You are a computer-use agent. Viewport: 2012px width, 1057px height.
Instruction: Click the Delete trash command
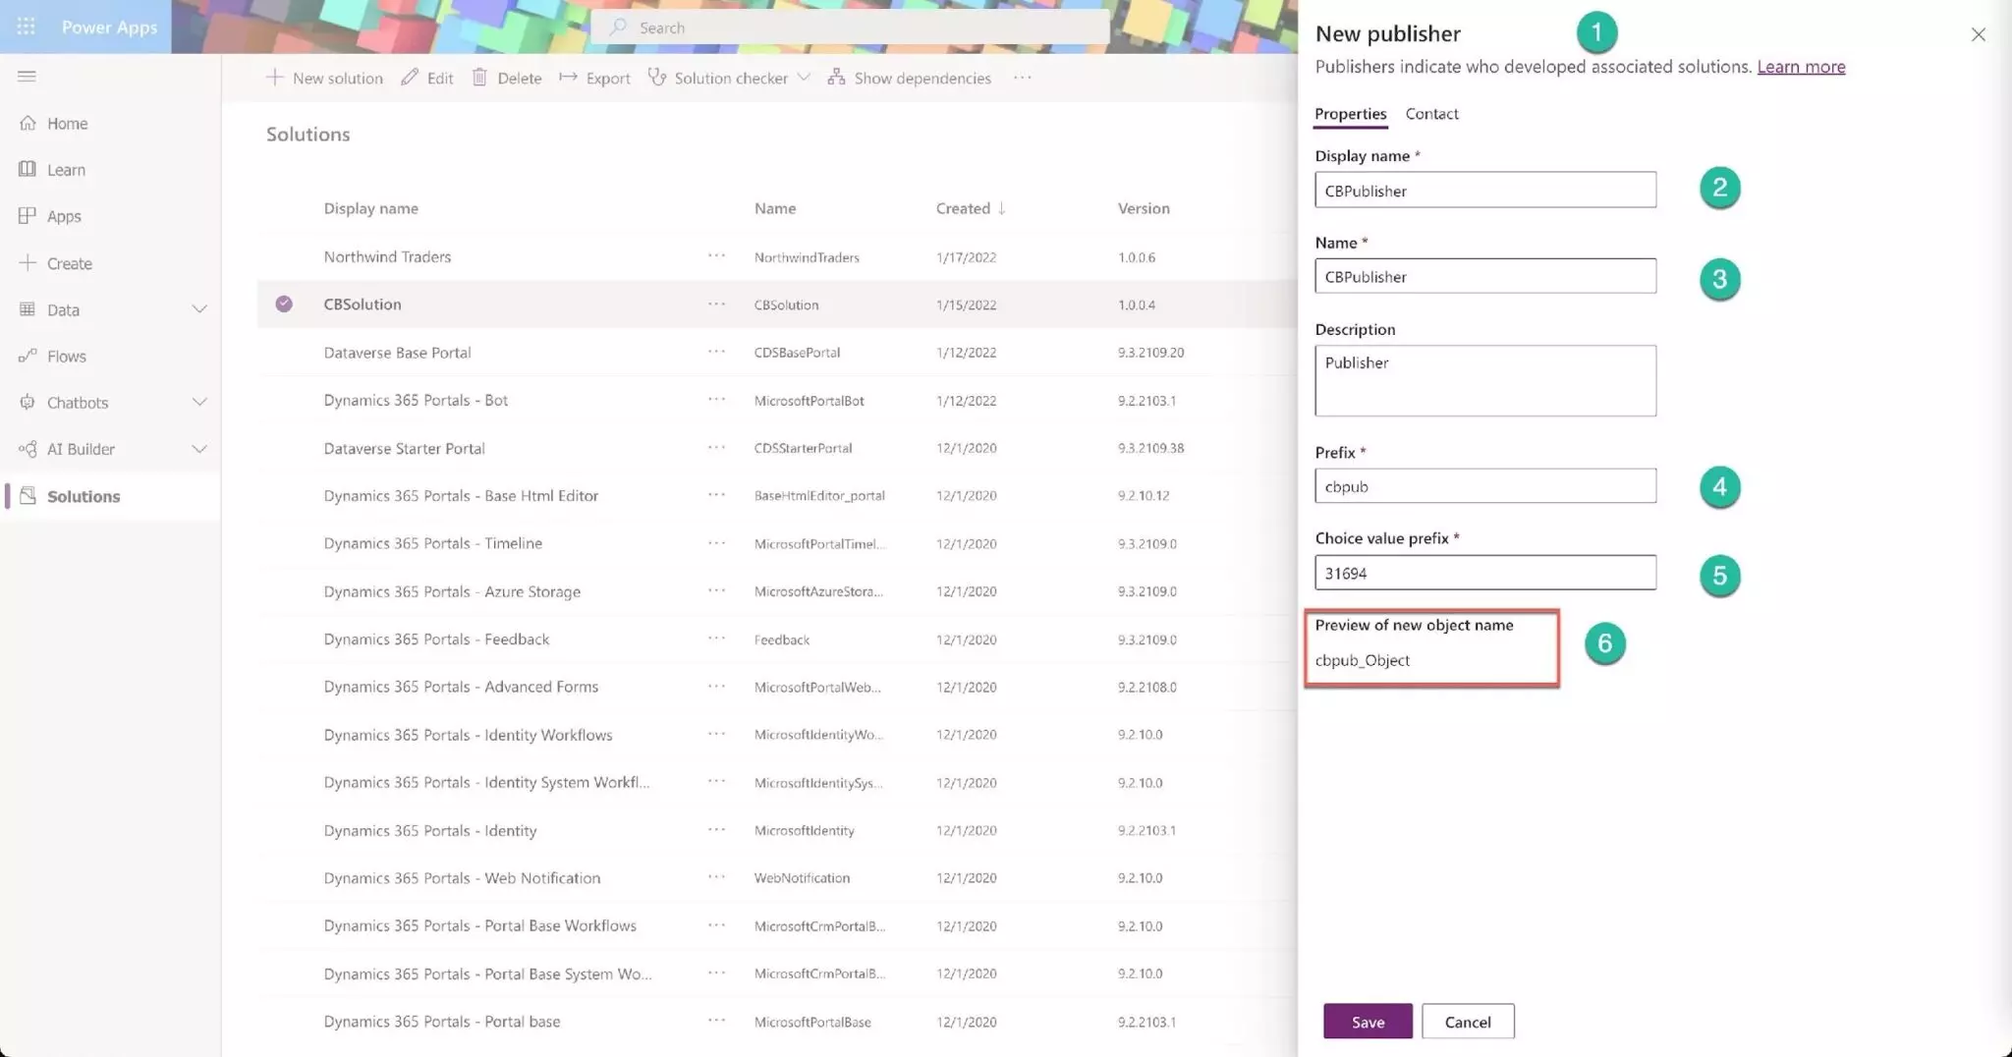click(507, 78)
